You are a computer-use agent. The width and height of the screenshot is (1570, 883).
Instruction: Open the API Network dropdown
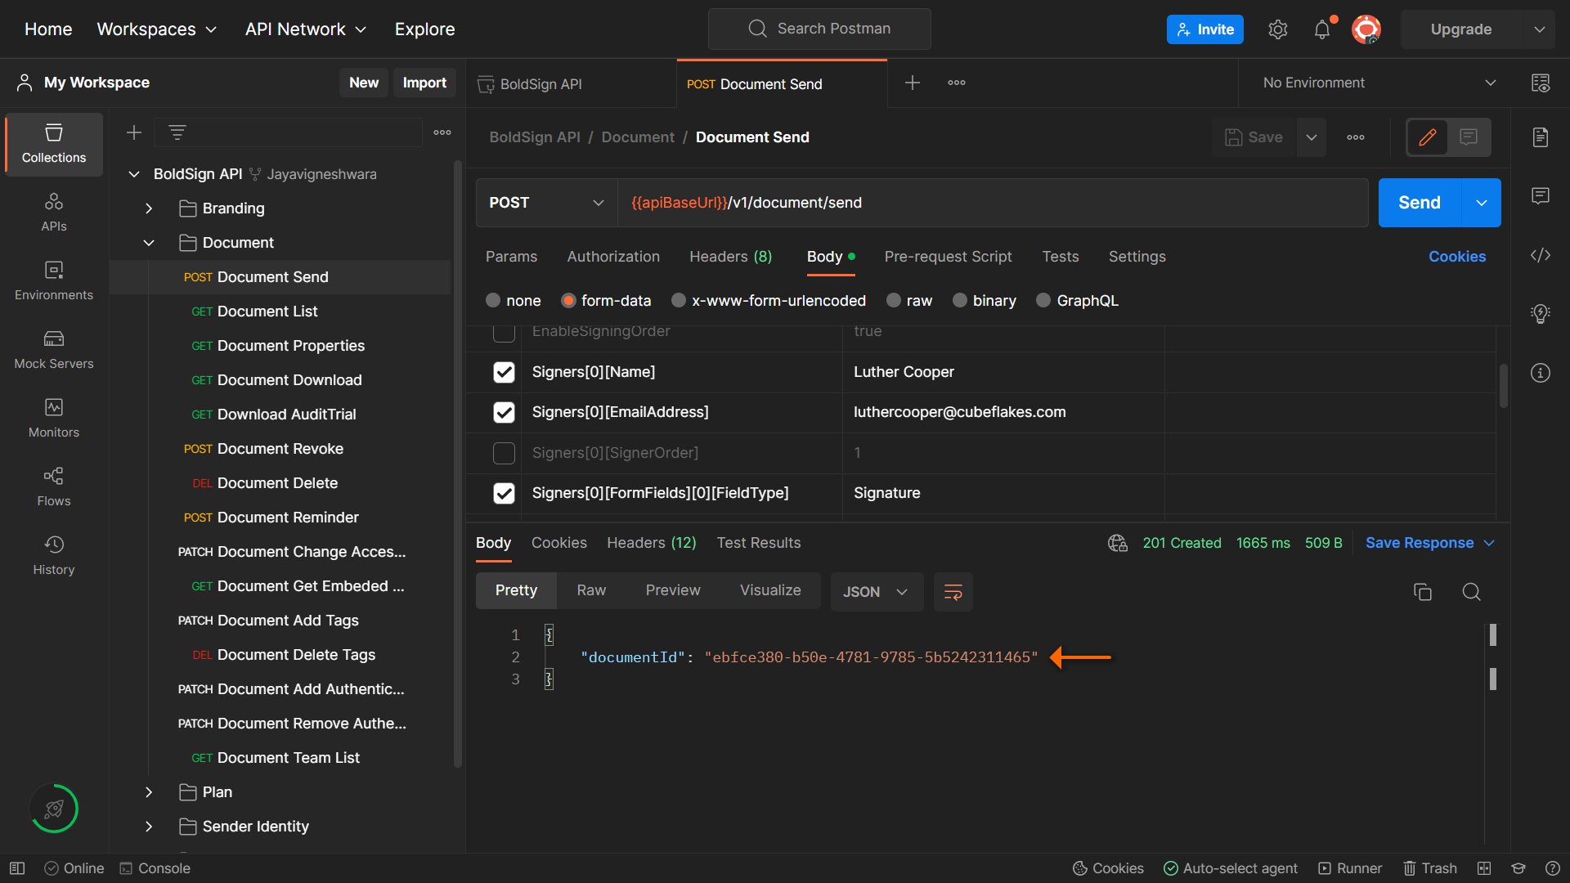[306, 29]
